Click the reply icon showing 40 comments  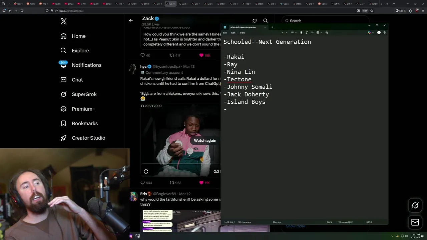pyautogui.click(x=142, y=55)
